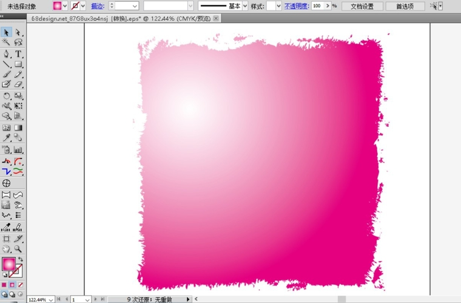Click the circular crosshair plugin tool
The image size is (461, 303).
click(x=6, y=183)
